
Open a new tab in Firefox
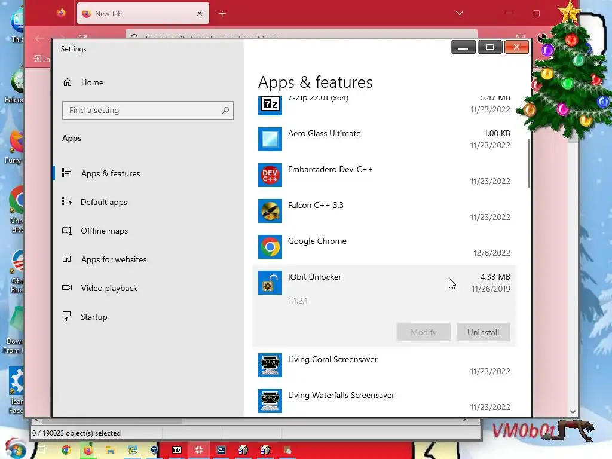(222, 14)
